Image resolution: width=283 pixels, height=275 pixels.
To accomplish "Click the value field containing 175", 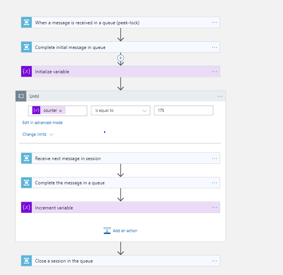I will click(x=183, y=110).
